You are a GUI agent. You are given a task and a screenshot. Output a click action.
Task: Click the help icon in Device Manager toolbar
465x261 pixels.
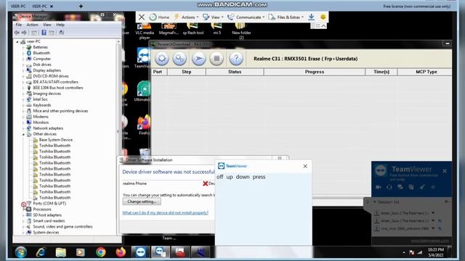click(44, 33)
